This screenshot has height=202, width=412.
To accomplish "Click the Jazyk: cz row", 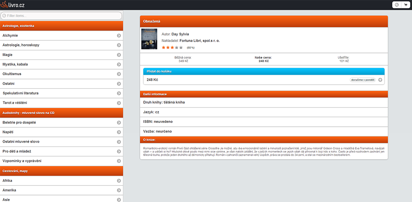I will click(264, 112).
